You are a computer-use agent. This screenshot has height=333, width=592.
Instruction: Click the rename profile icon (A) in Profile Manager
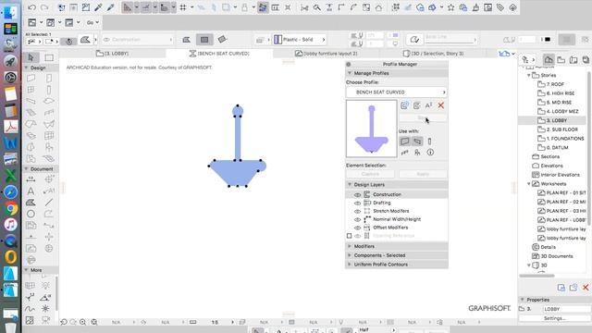tap(428, 105)
